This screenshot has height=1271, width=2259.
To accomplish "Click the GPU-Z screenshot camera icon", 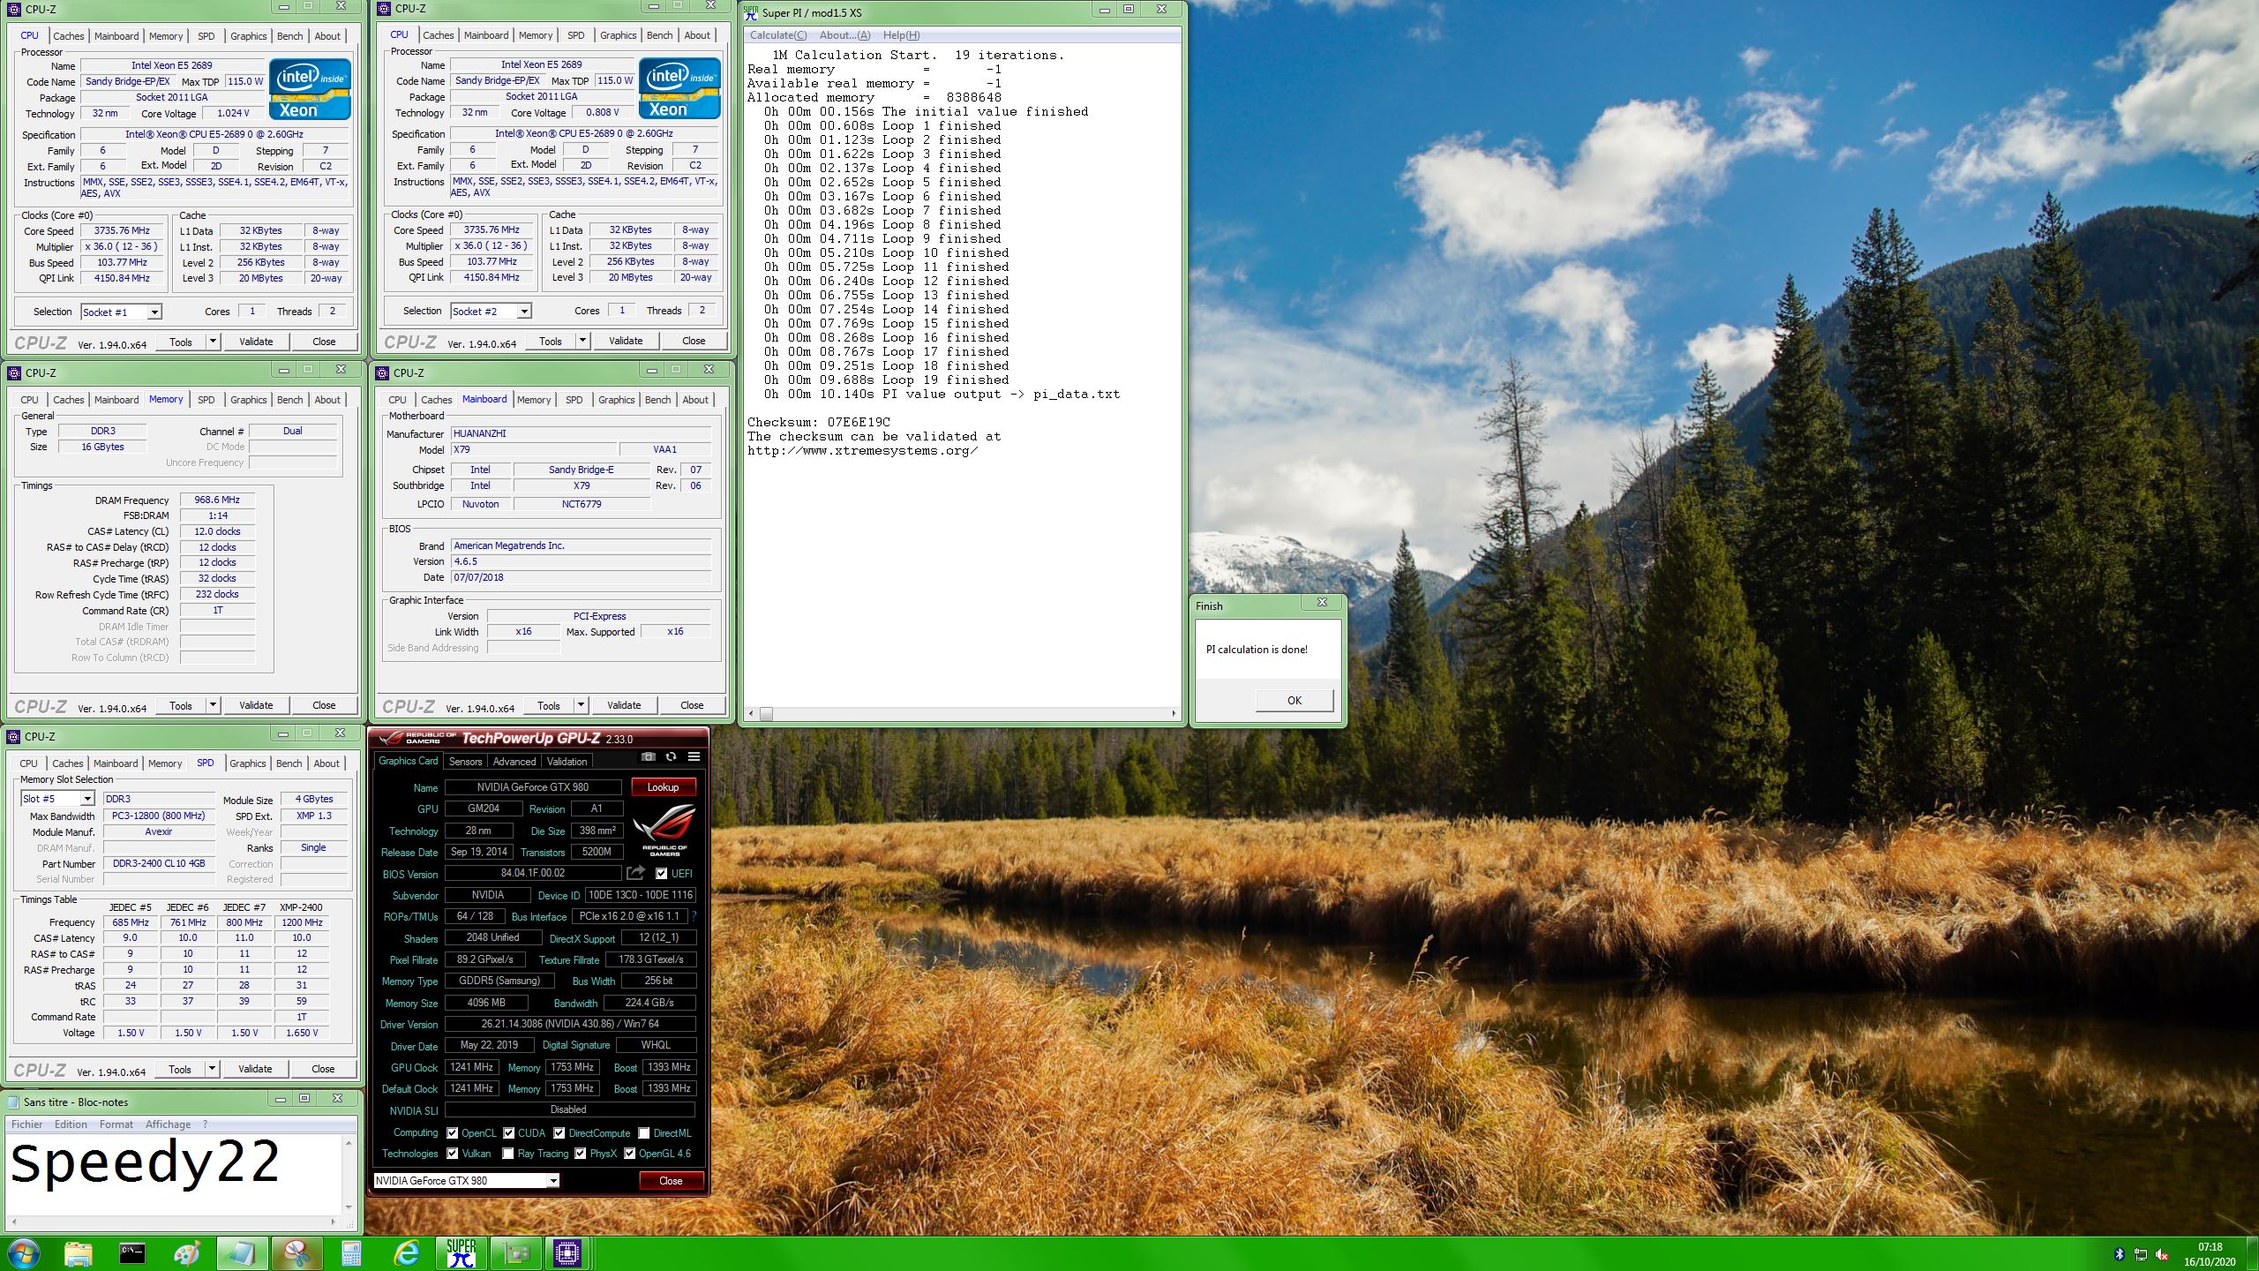I will pyautogui.click(x=649, y=757).
